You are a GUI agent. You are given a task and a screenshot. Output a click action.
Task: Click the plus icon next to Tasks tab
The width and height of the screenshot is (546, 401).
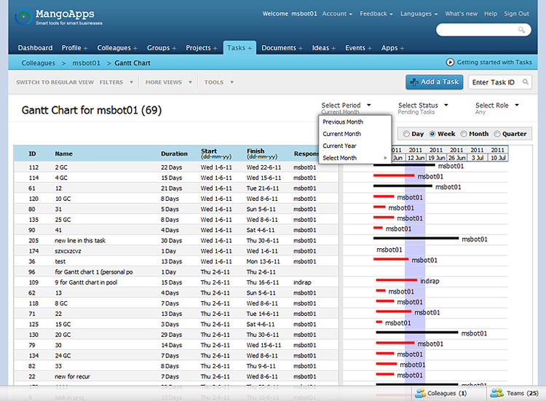coord(250,48)
